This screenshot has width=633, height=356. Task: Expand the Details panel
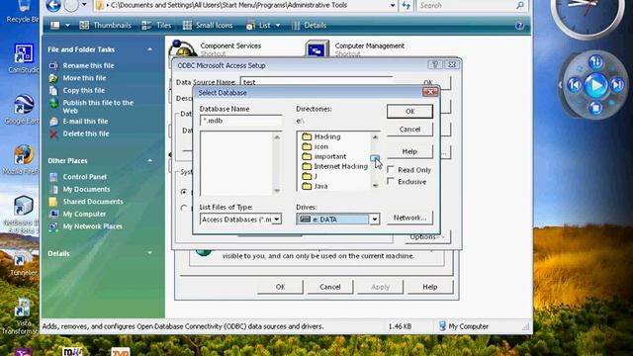149,253
